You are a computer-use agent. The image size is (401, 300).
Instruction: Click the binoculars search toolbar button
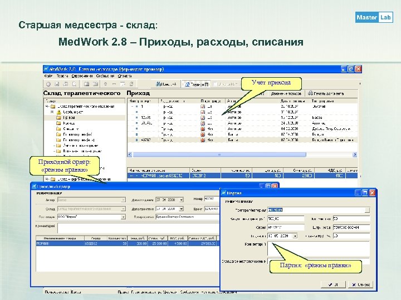(166, 84)
